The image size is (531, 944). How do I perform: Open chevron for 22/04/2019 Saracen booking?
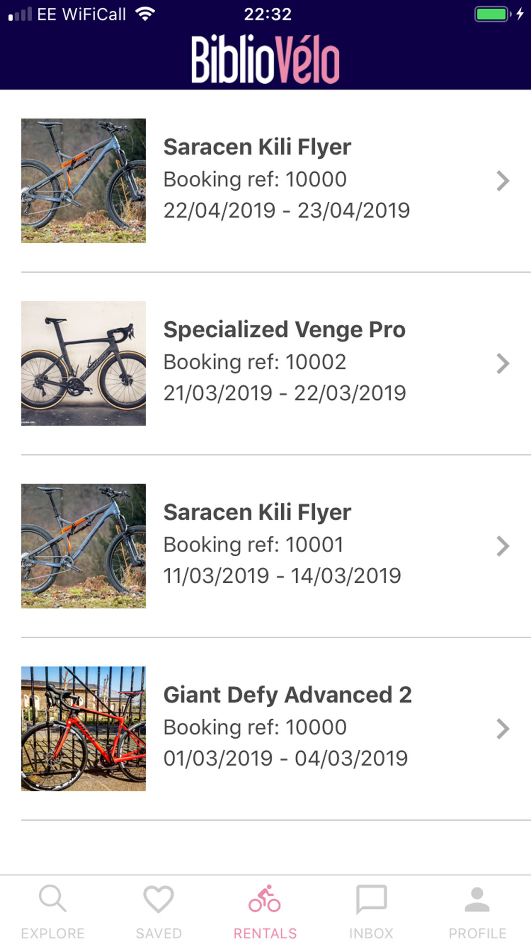[x=503, y=181]
